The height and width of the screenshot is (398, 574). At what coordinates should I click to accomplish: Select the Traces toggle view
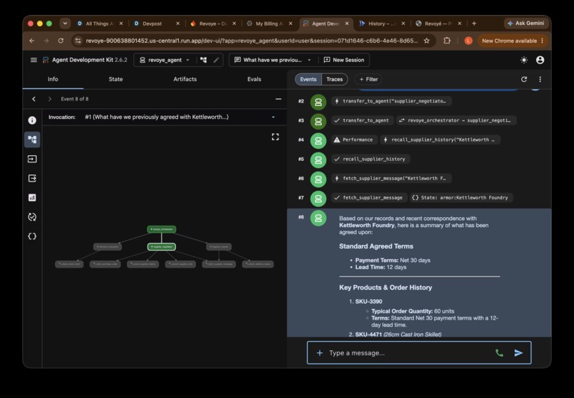[335, 79]
